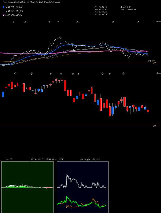Click the 24.67 price level label
Screen dimensions: 161x213
(x=151, y=61)
